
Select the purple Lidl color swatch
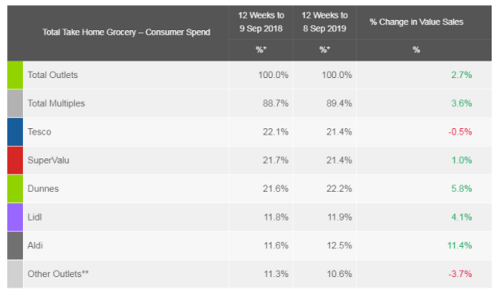(x=15, y=217)
